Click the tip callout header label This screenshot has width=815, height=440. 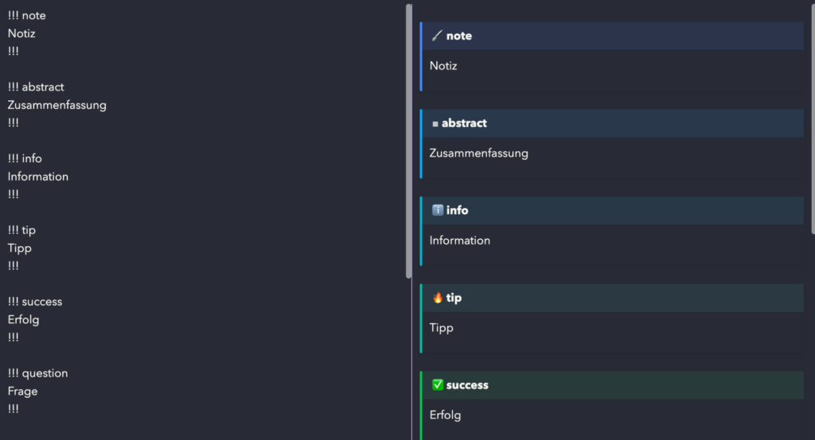click(x=454, y=298)
